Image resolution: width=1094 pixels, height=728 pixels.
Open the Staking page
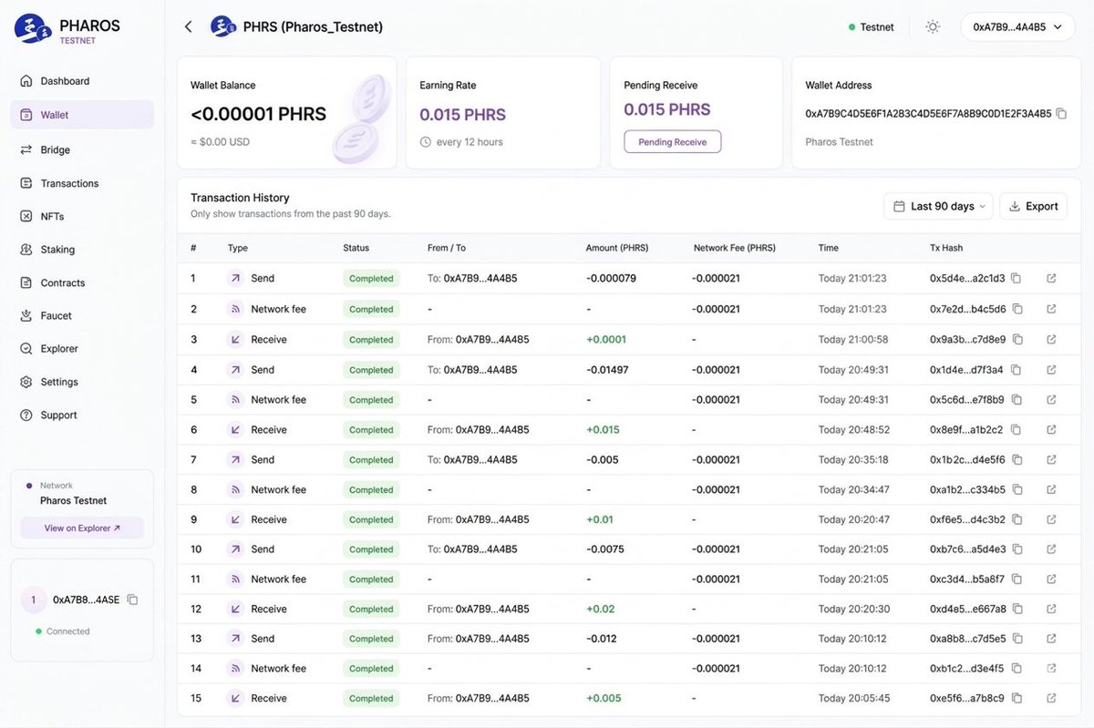(82, 250)
